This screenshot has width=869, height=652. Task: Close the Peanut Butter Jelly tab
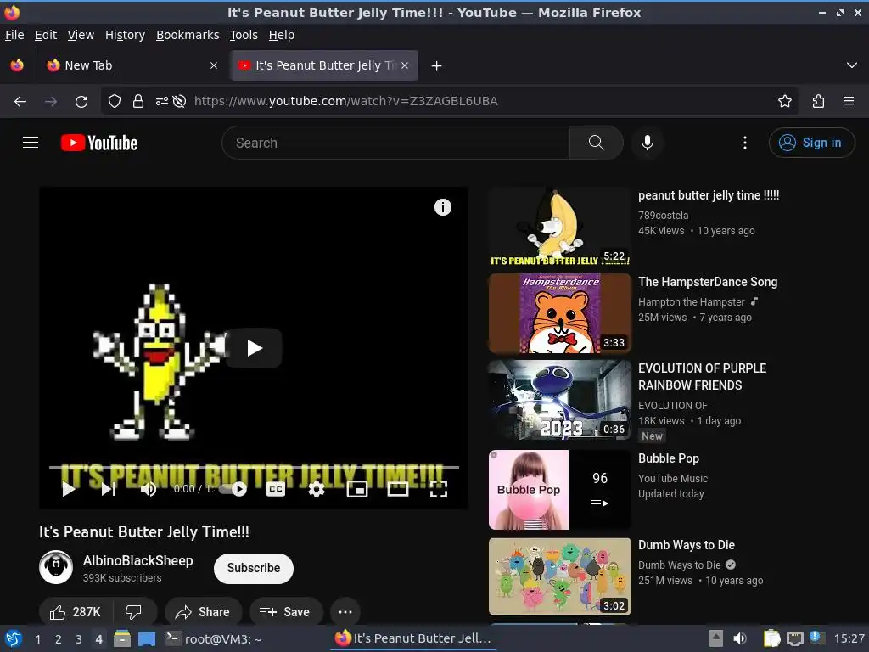[x=405, y=65]
